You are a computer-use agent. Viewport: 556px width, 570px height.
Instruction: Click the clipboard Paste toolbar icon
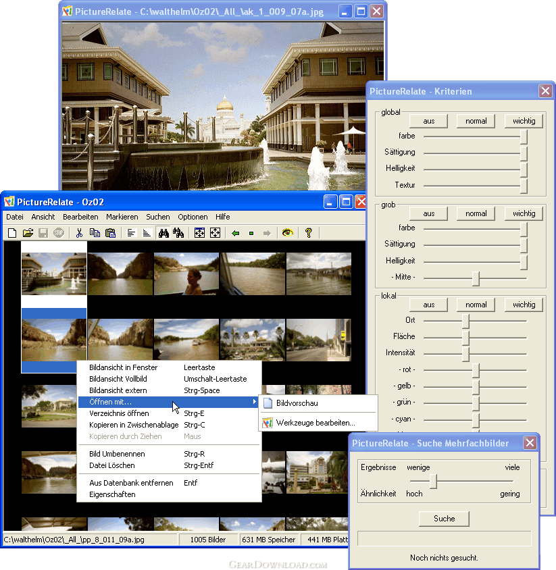pyautogui.click(x=110, y=232)
